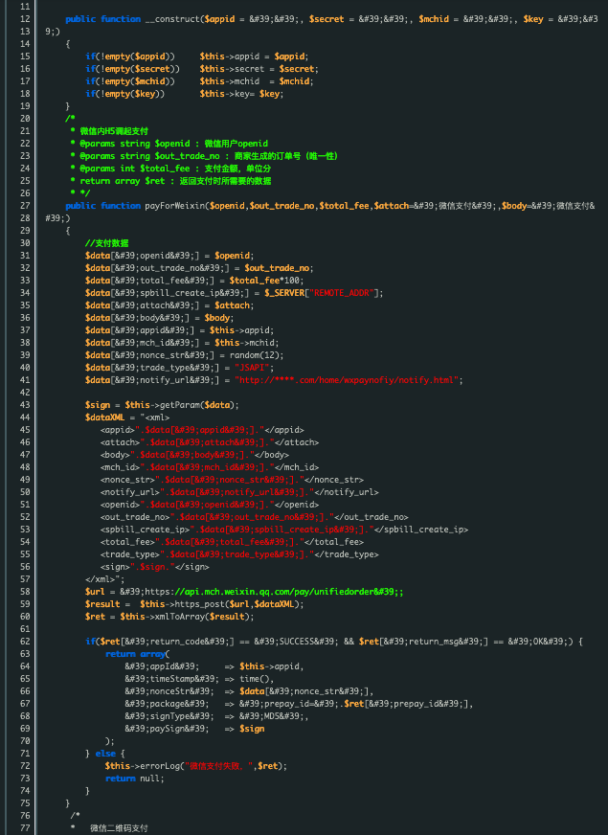Click the '<openid>' XML tag line
The image size is (608, 835).
tap(210, 505)
